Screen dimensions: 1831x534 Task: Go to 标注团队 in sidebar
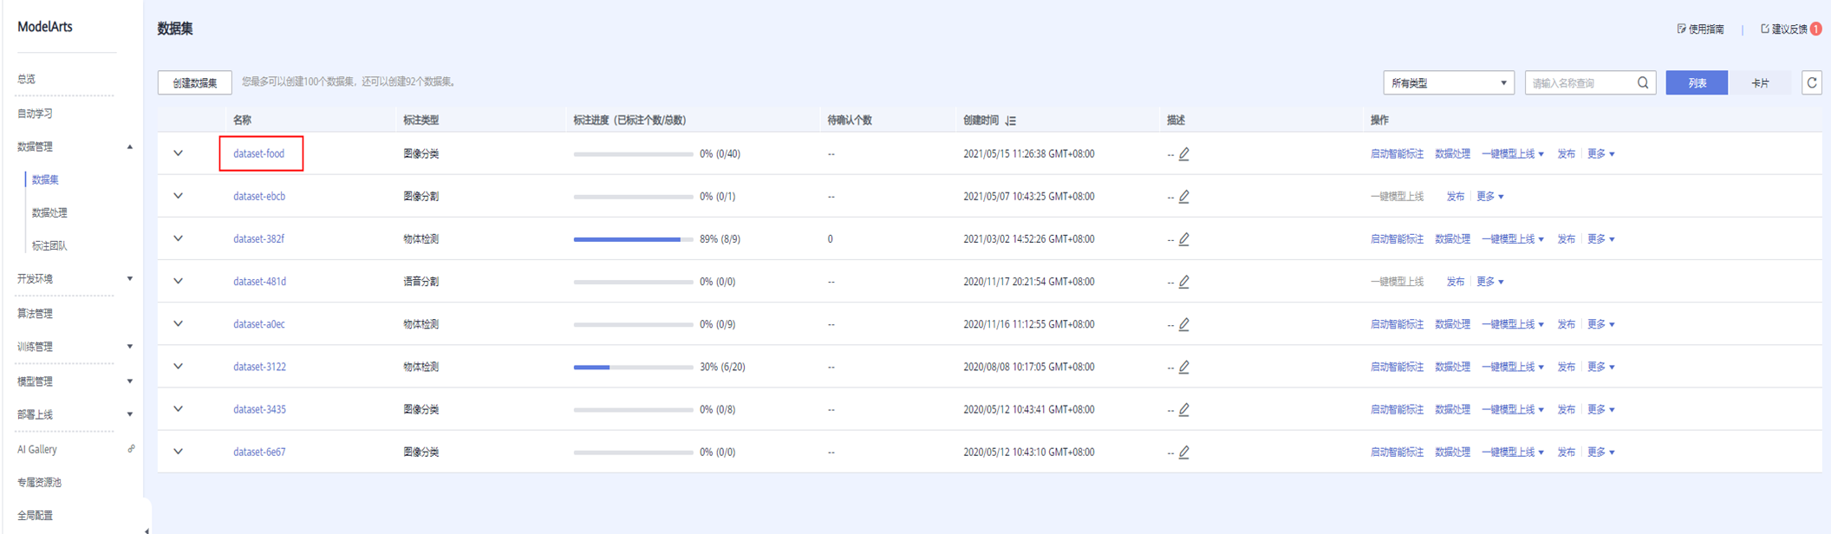[x=49, y=246]
